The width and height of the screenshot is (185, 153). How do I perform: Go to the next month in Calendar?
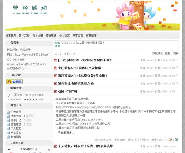pos(49,150)
